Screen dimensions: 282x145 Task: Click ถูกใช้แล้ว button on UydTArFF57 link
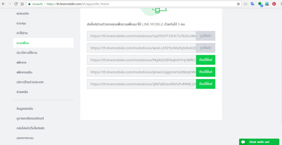[206, 36]
